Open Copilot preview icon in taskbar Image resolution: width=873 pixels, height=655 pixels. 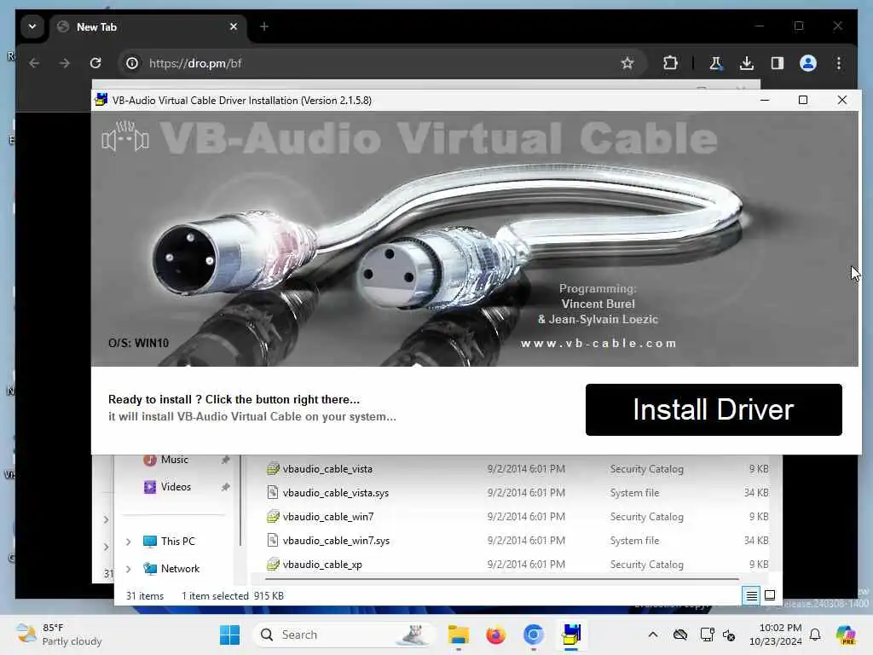846,635
